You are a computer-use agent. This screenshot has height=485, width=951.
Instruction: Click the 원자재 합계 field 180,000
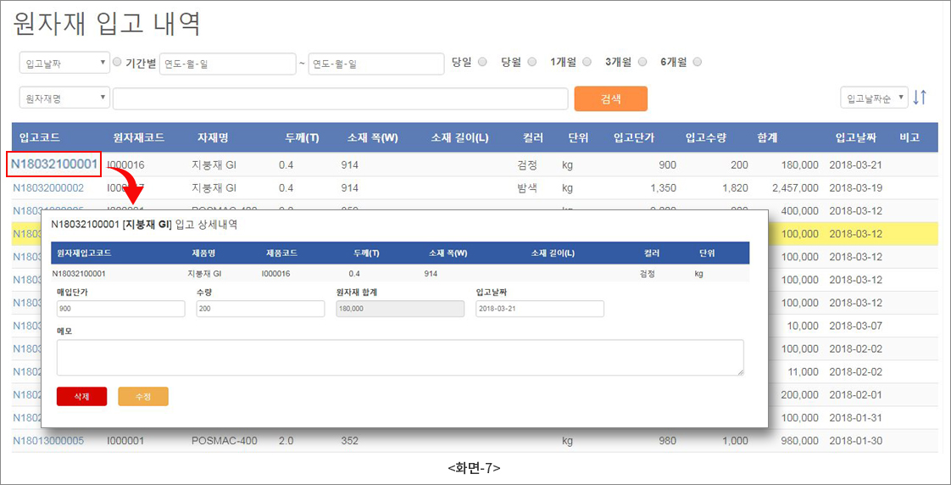point(400,309)
